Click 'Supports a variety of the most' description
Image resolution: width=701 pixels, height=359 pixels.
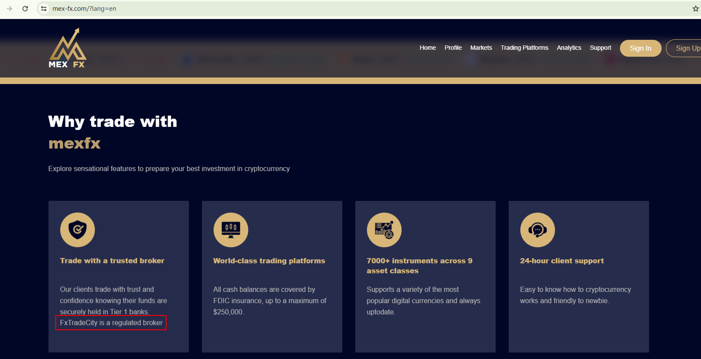coord(423,301)
